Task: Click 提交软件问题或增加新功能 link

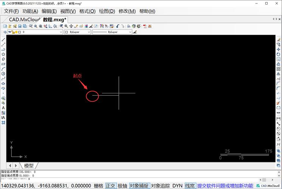Action: coord(225,186)
